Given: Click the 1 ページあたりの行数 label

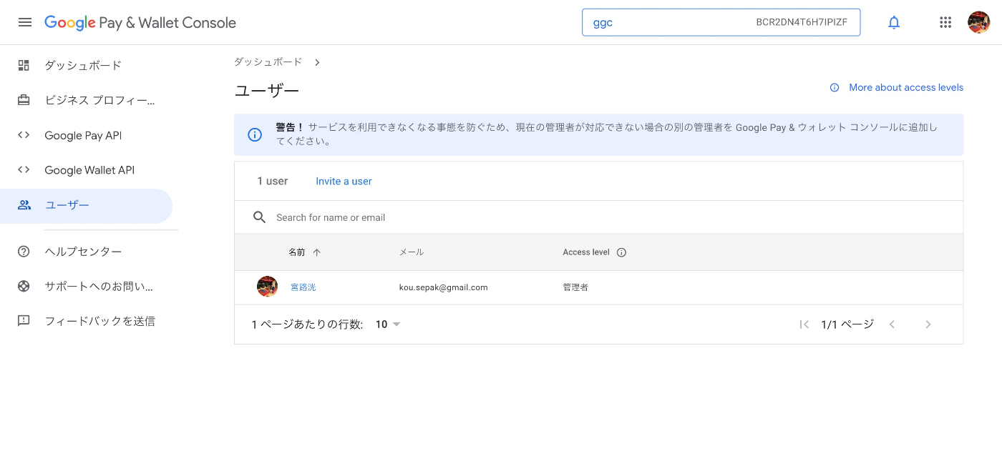Looking at the screenshot, I should tap(307, 324).
